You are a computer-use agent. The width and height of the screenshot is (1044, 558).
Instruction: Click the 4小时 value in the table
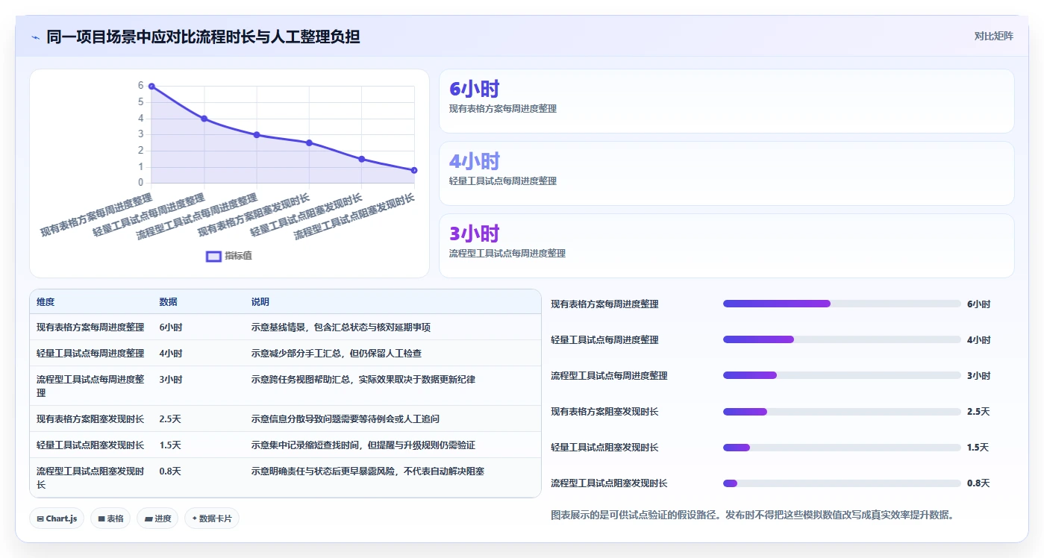point(170,354)
